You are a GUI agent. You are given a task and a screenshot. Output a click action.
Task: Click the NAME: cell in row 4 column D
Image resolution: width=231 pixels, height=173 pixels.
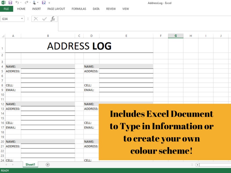pyautogui.click(x=91, y=66)
